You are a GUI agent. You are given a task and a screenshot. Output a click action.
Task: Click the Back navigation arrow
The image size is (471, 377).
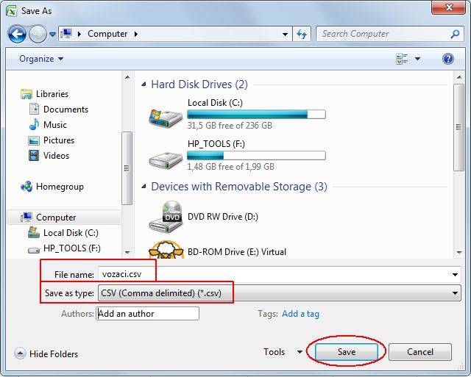point(18,34)
